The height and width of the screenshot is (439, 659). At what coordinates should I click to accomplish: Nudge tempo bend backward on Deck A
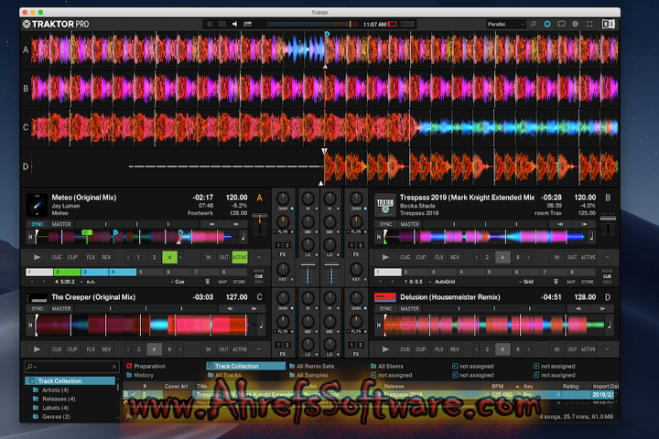[211, 224]
